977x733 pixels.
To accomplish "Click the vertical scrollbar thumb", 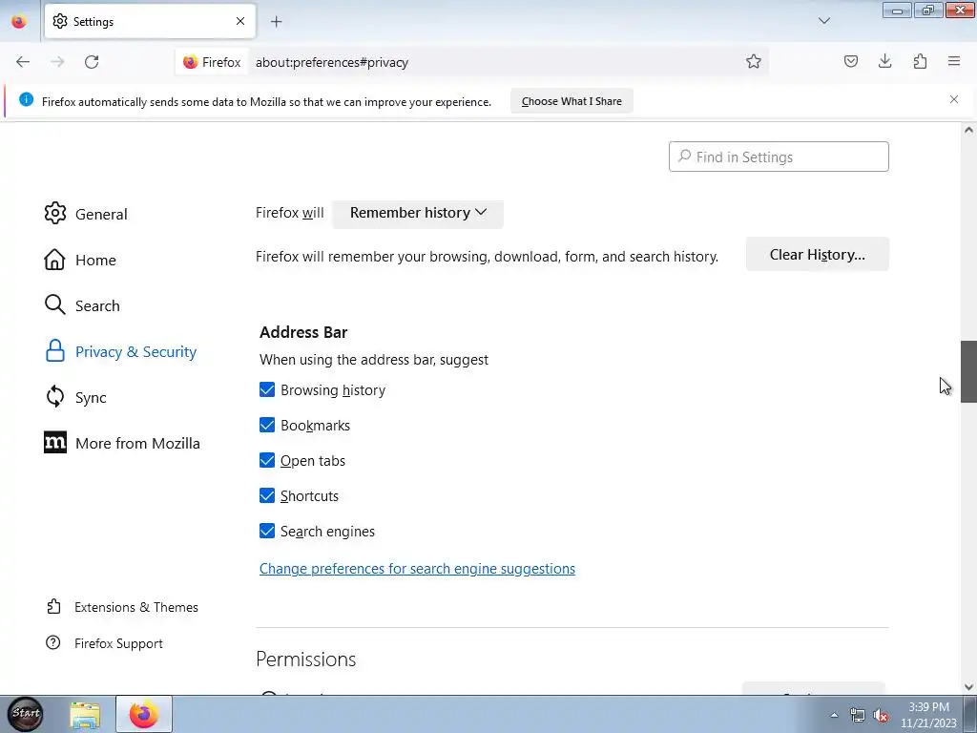I will coord(968,371).
